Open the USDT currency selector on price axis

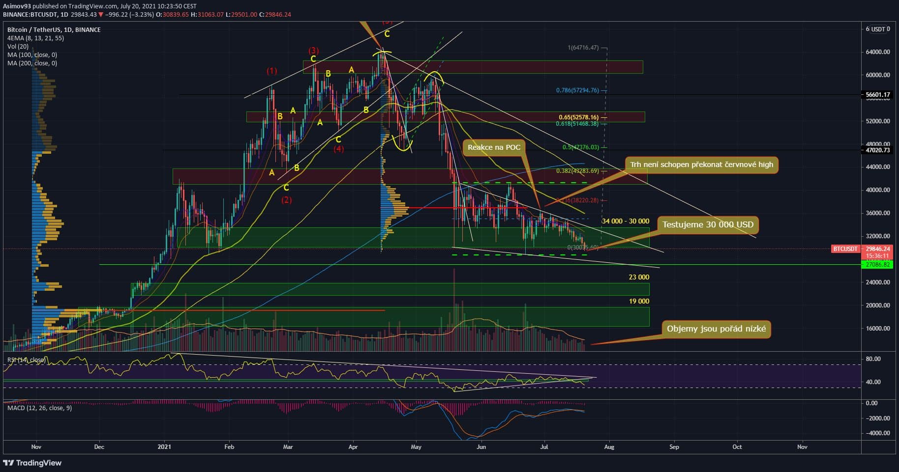coord(877,29)
